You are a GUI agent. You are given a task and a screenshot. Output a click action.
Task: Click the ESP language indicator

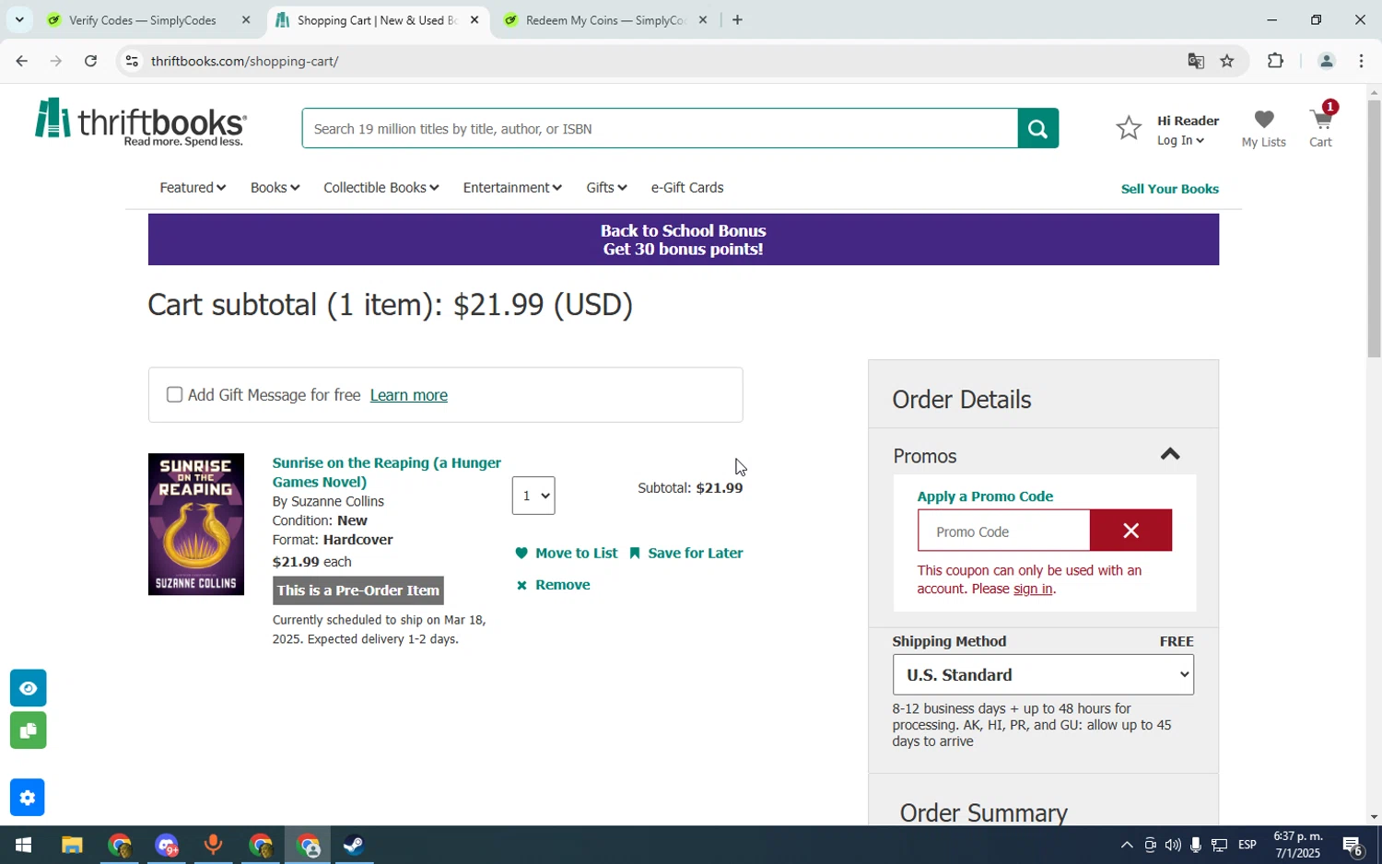[x=1247, y=845]
